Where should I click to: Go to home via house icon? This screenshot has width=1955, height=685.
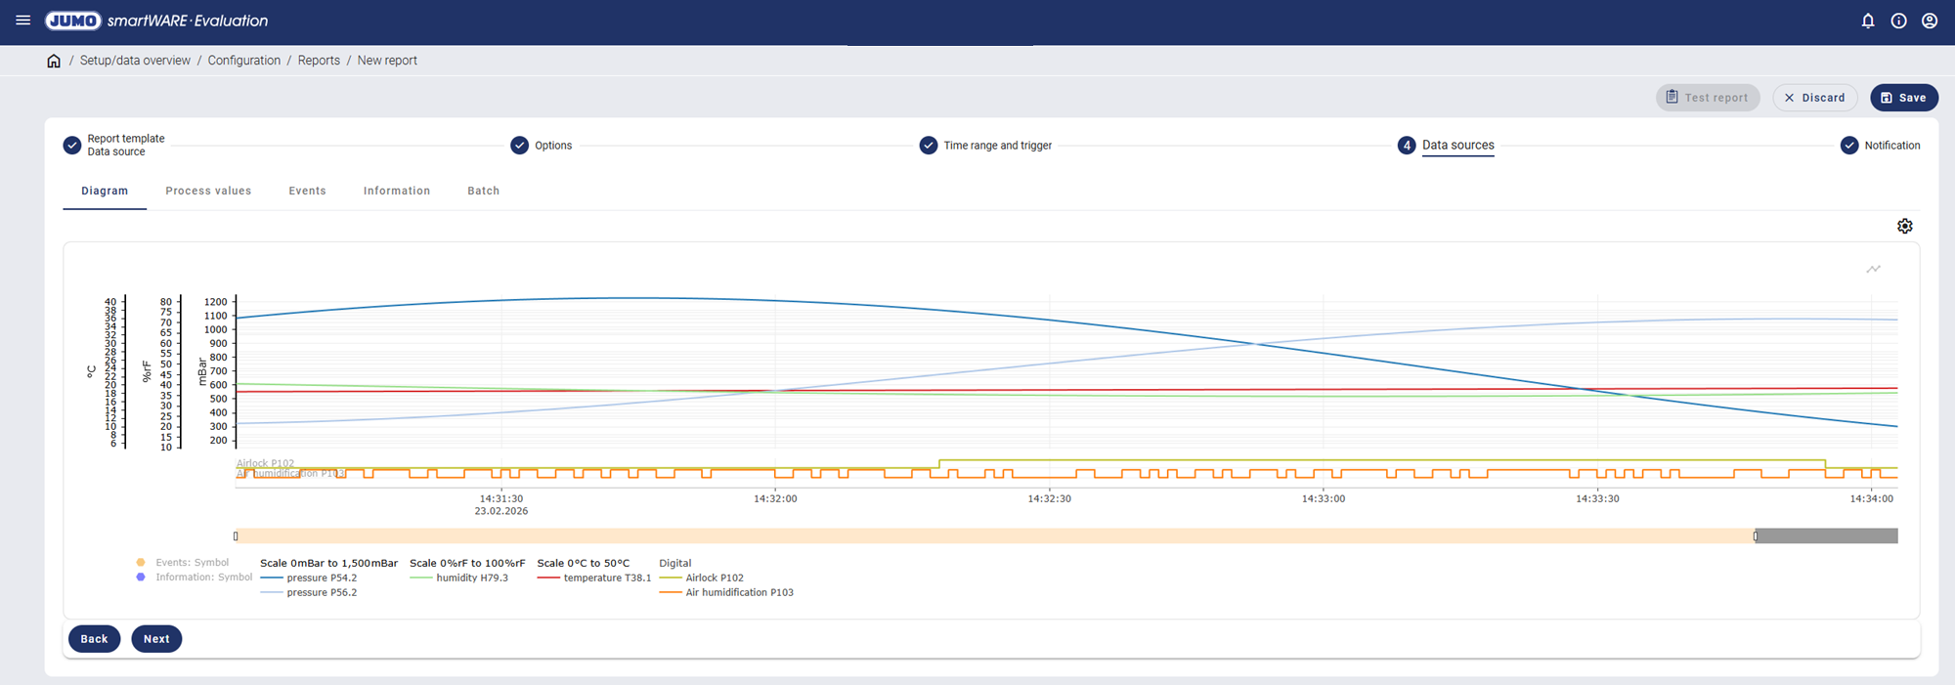(x=54, y=61)
